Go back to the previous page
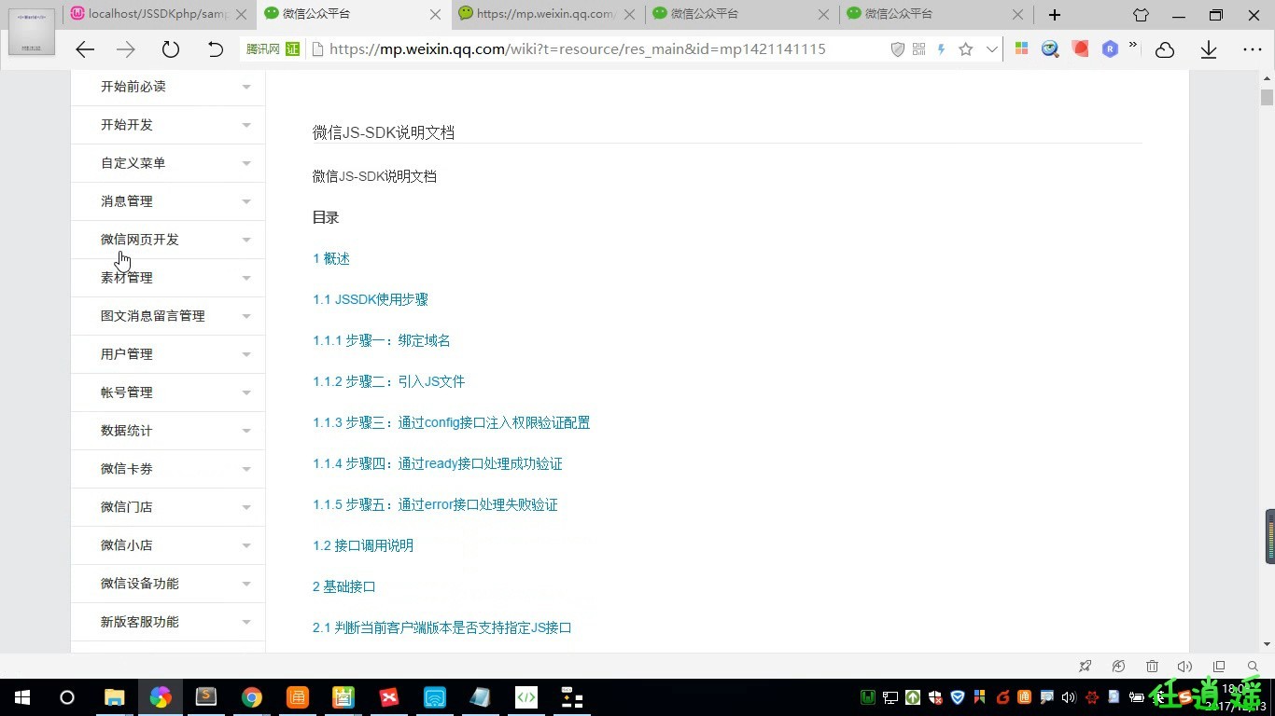The image size is (1275, 716). [85, 49]
